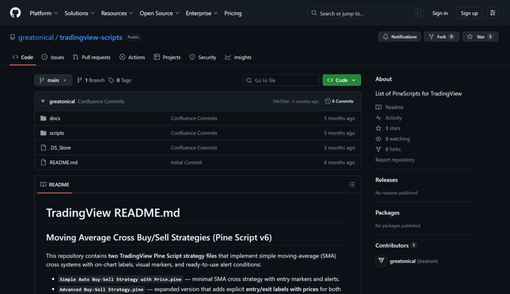Click the .DS_Store file icon

tap(43, 147)
